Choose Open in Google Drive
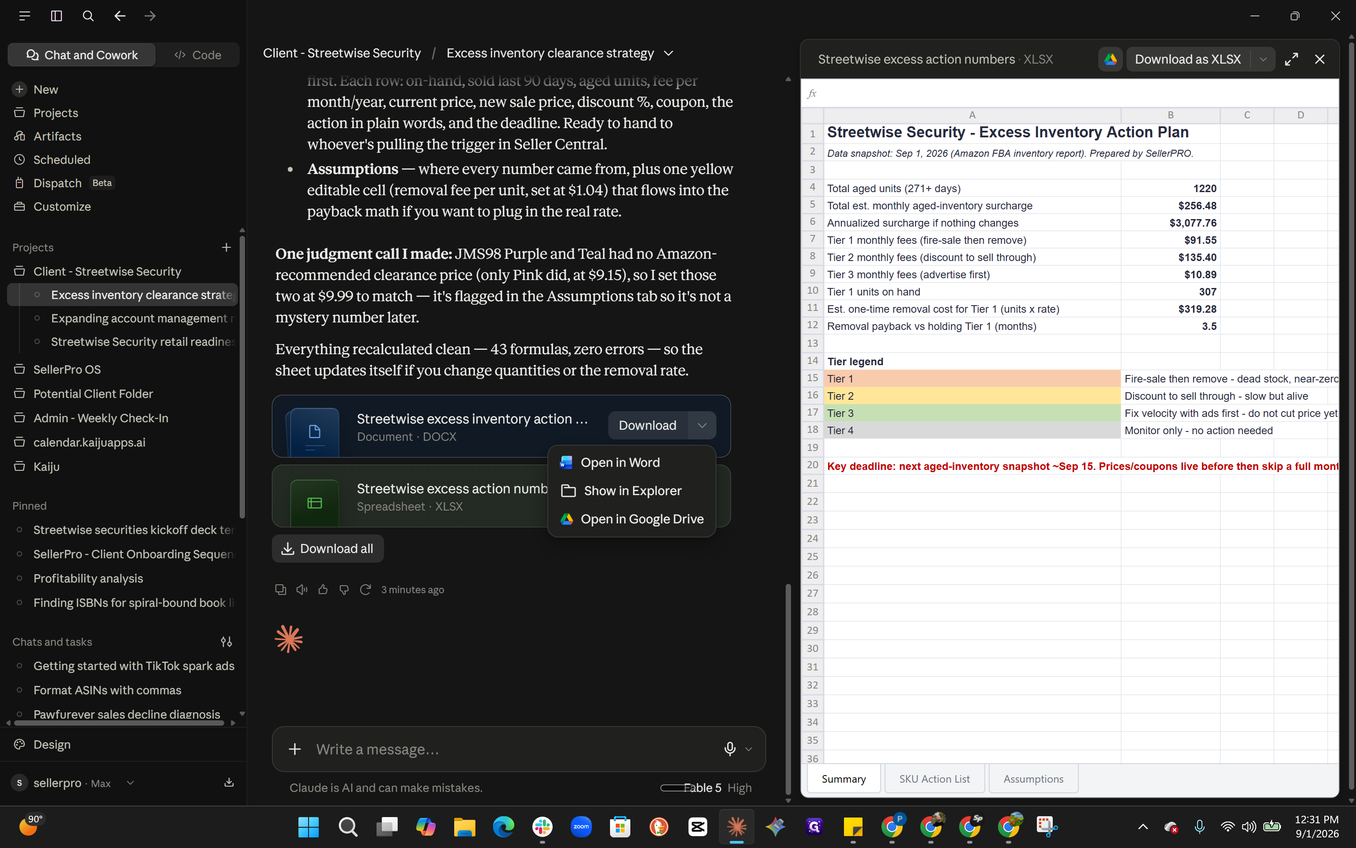Image resolution: width=1356 pixels, height=848 pixels. point(632,519)
